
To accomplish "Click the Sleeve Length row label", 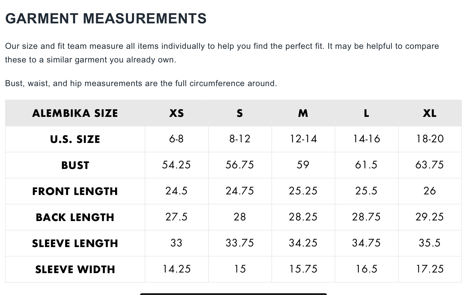I will click(75, 244).
